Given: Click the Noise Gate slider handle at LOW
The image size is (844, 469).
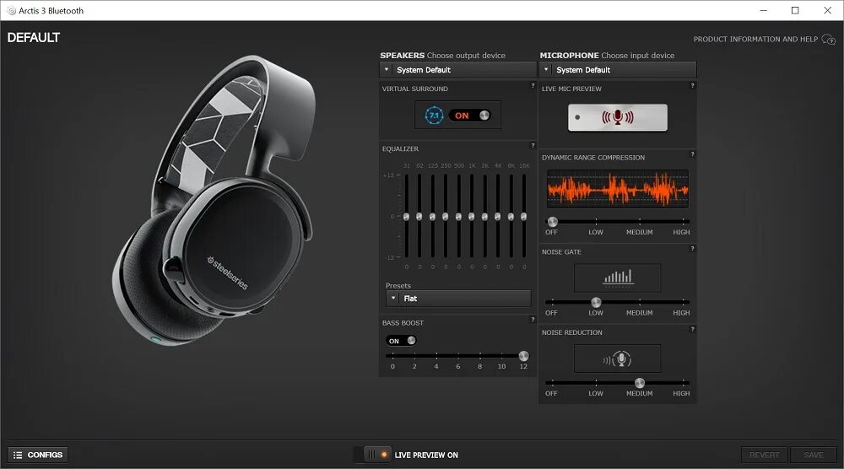Looking at the screenshot, I should point(596,302).
